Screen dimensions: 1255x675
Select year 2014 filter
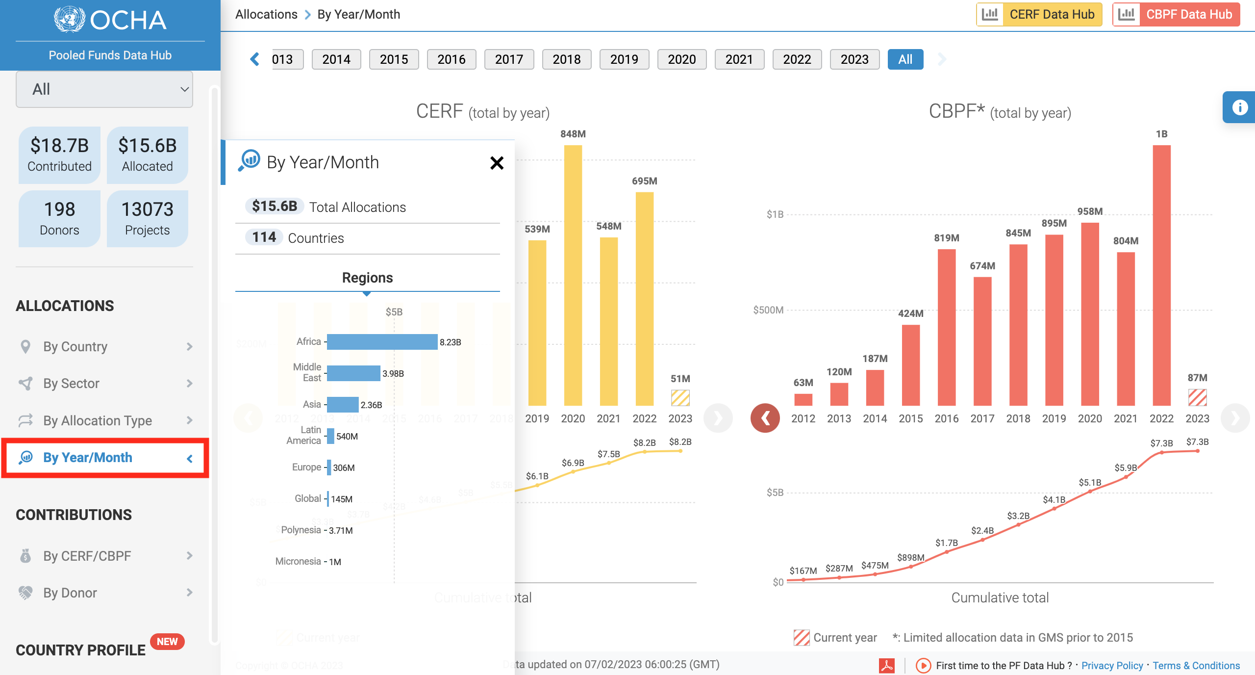pos(336,59)
